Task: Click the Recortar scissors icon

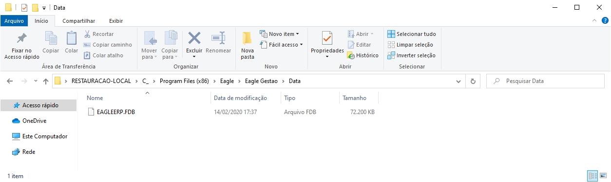Action: pyautogui.click(x=87, y=34)
